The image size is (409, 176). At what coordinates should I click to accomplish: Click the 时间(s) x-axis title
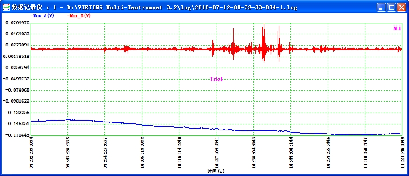click(x=216, y=171)
